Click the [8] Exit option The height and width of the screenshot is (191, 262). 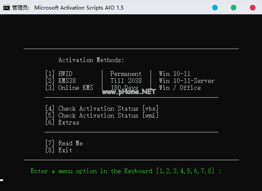(x=59, y=150)
